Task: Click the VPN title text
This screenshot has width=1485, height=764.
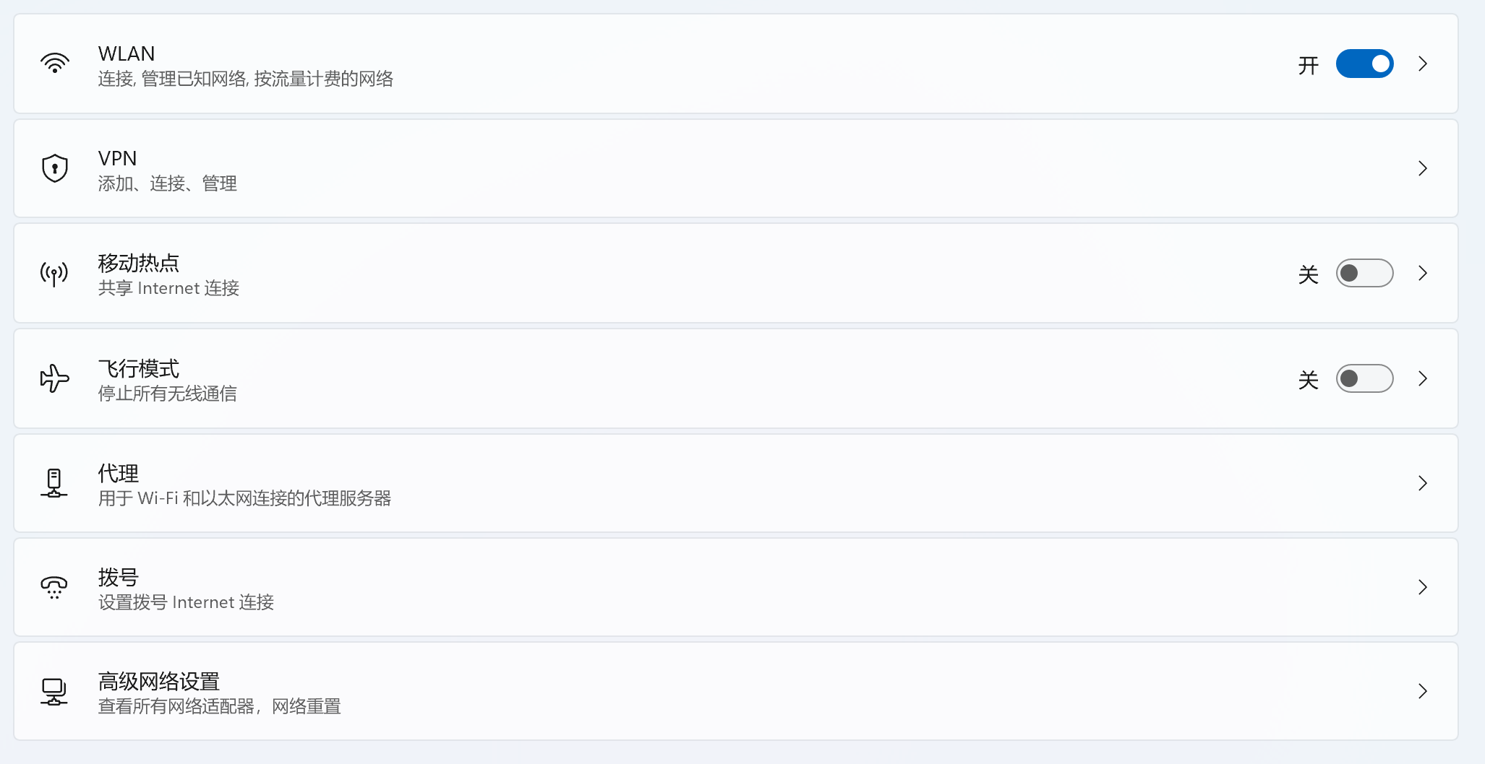Action: [x=117, y=158]
